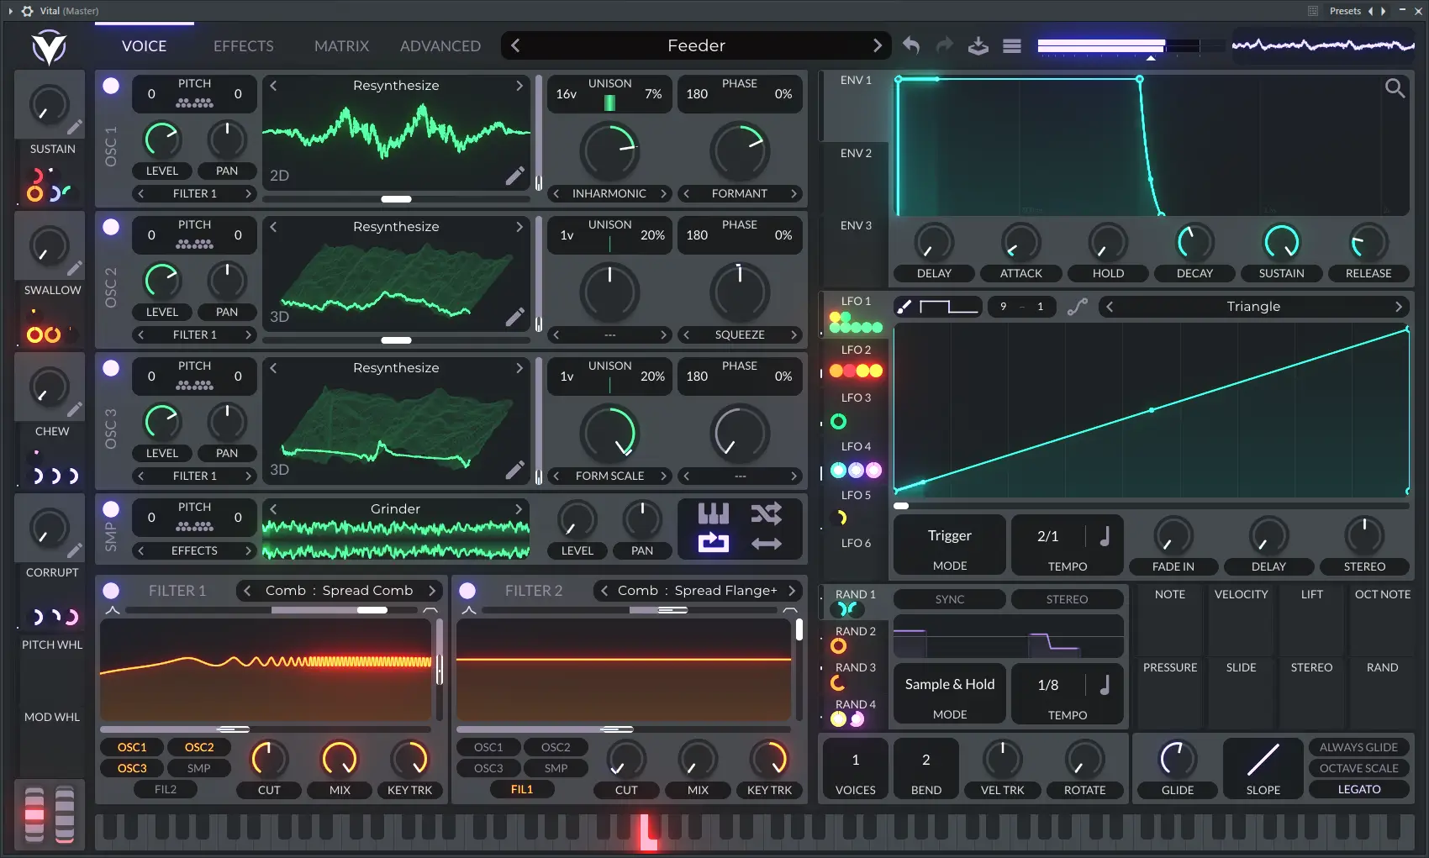Switch to the VOICE tab
This screenshot has height=858, width=1429.
pos(144,46)
